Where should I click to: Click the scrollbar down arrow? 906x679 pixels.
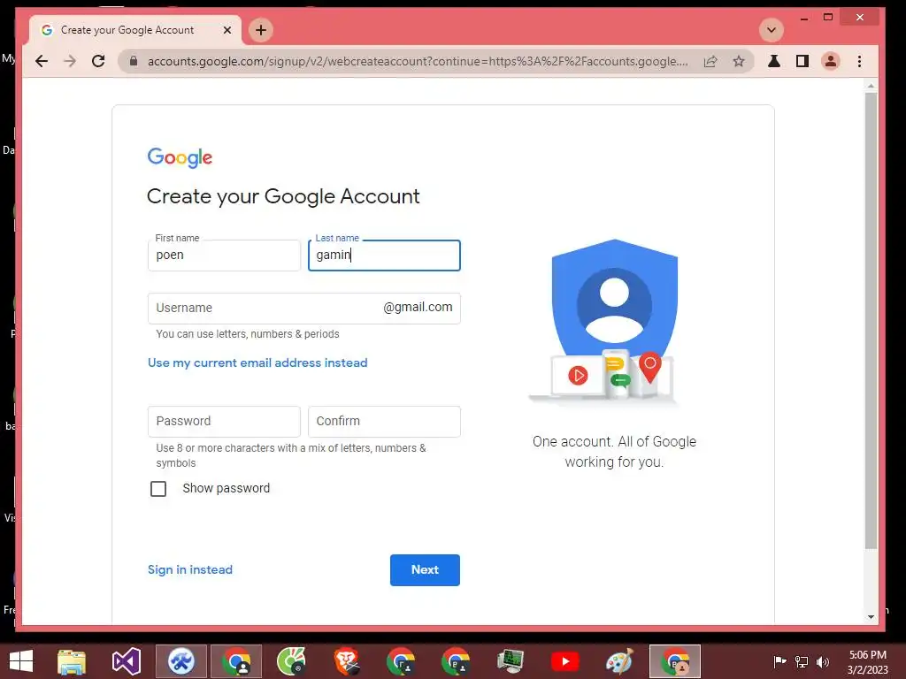[871, 617]
